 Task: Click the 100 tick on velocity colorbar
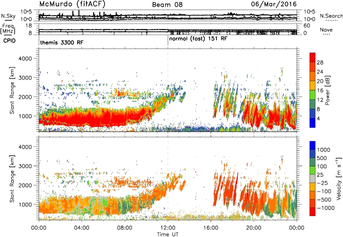click(322, 166)
